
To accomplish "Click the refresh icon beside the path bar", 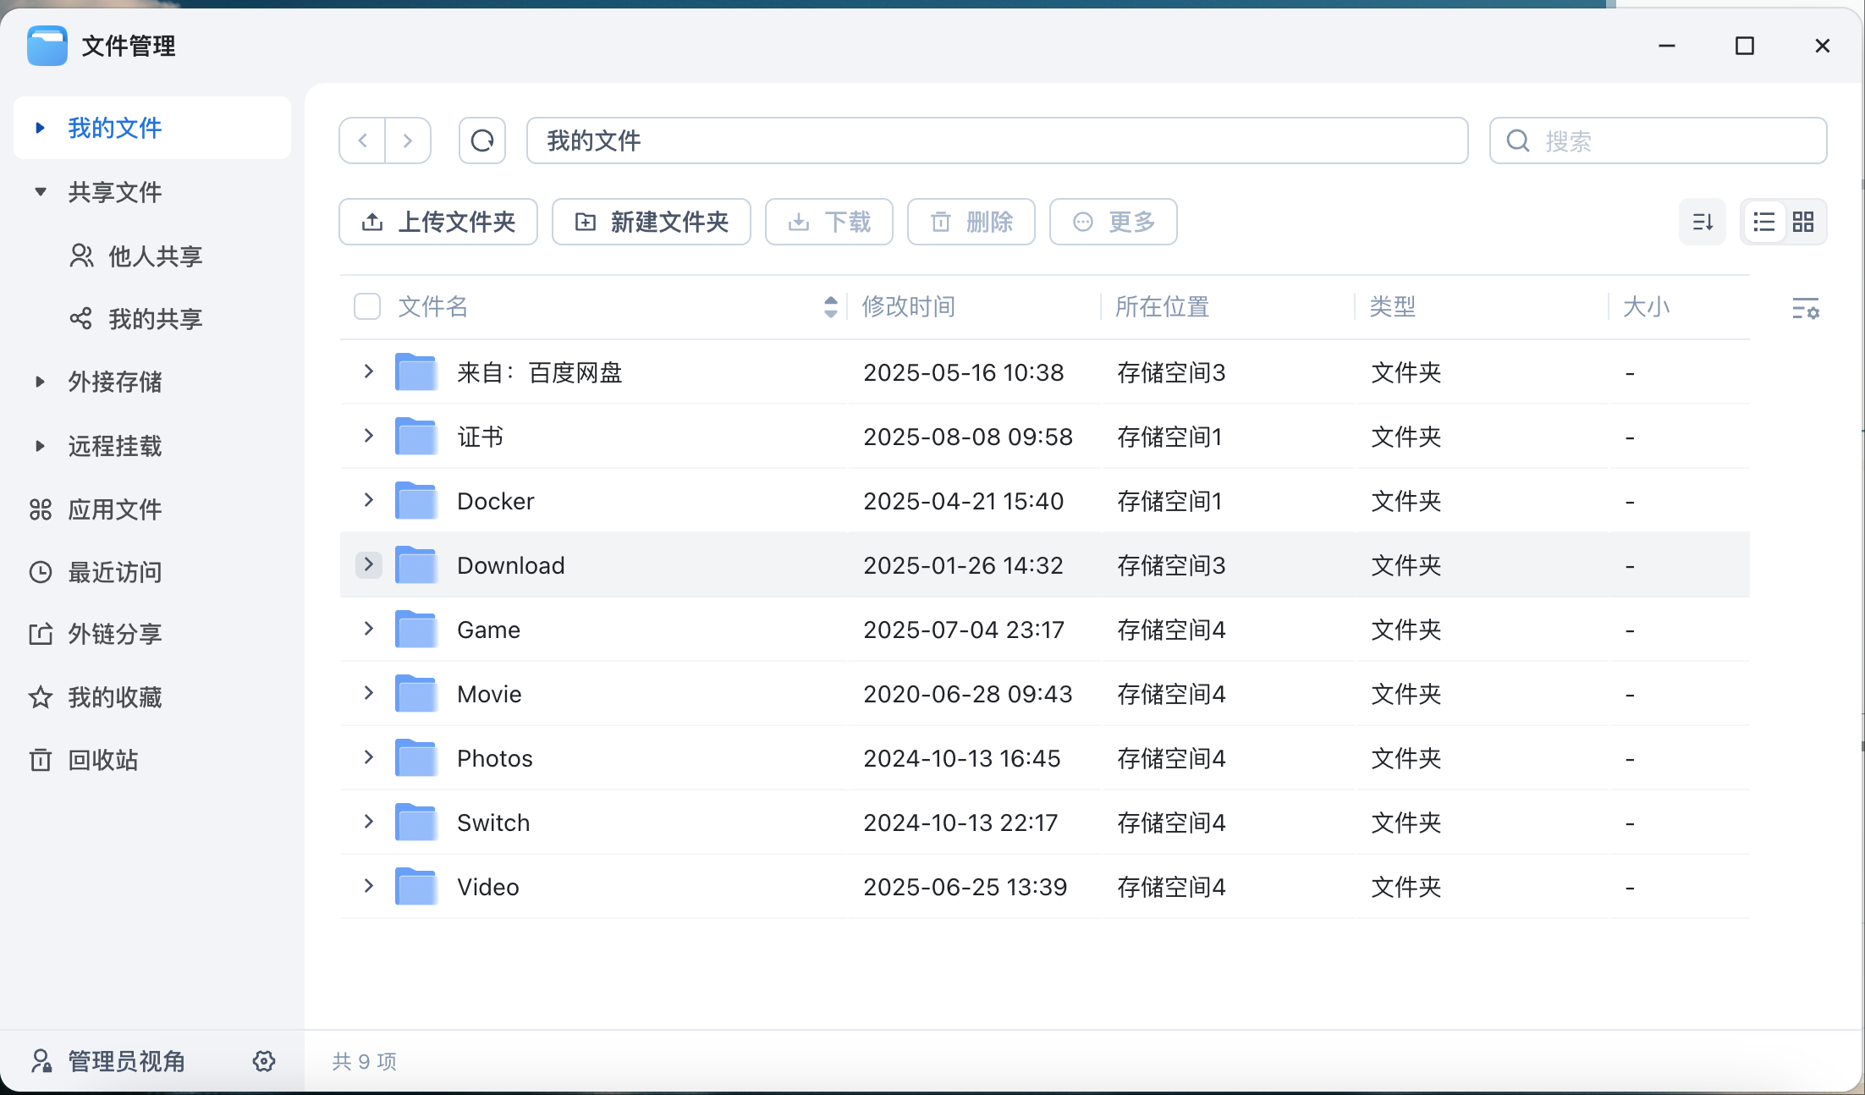I will (482, 140).
